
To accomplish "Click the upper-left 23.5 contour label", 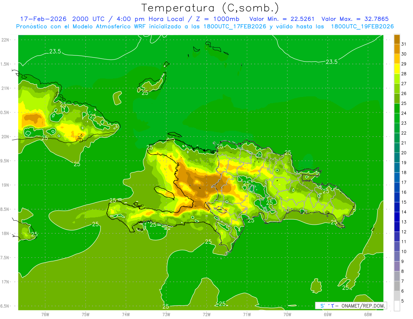I will tap(55, 52).
